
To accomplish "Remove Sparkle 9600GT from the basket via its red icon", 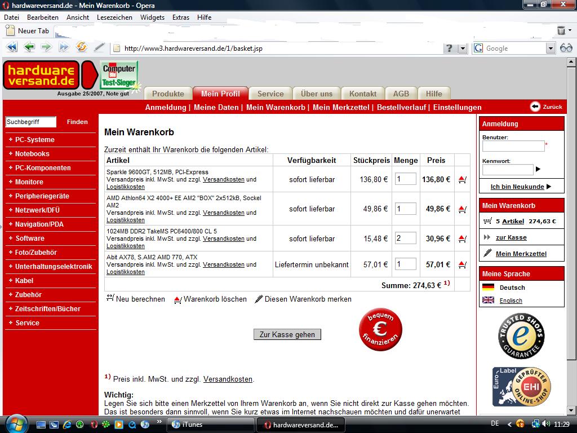I will pos(463,180).
